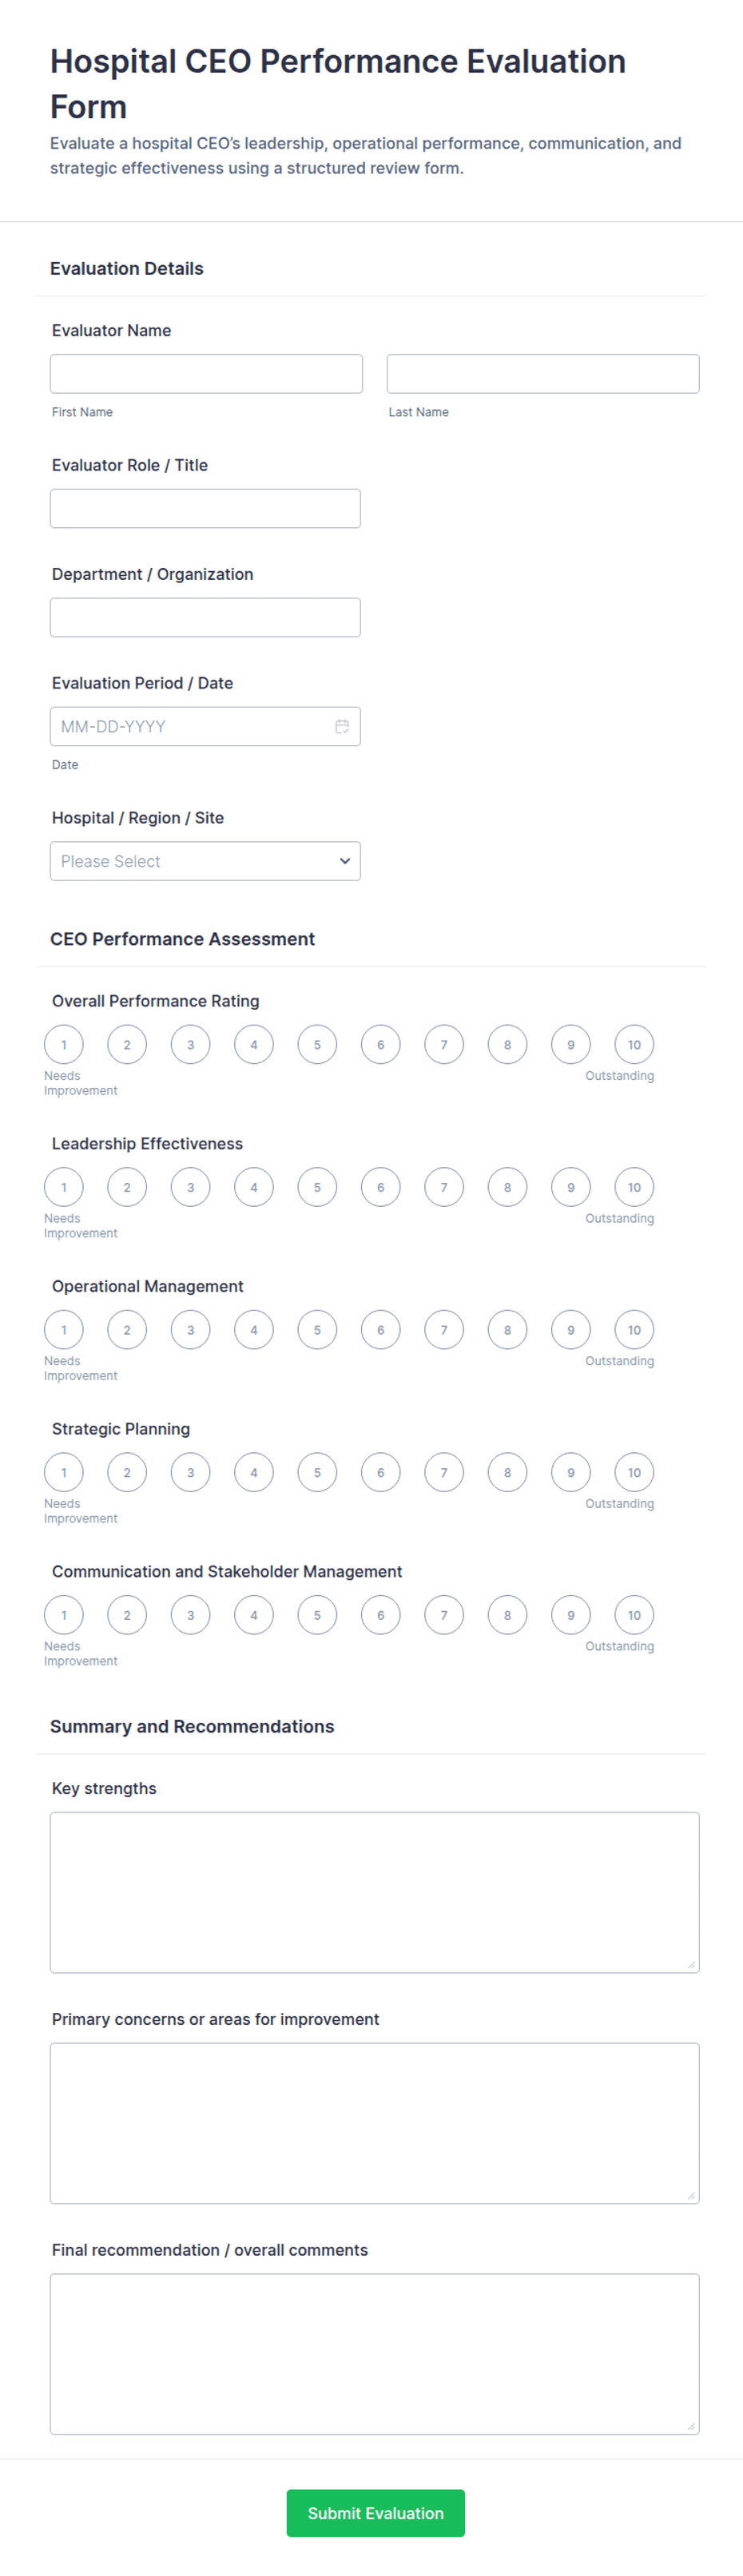This screenshot has width=743, height=2576.
Task: Select 7 for Leadership Effectiveness
Action: pos(444,1187)
